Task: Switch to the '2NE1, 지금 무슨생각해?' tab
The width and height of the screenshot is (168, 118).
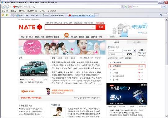Action: tap(55, 15)
